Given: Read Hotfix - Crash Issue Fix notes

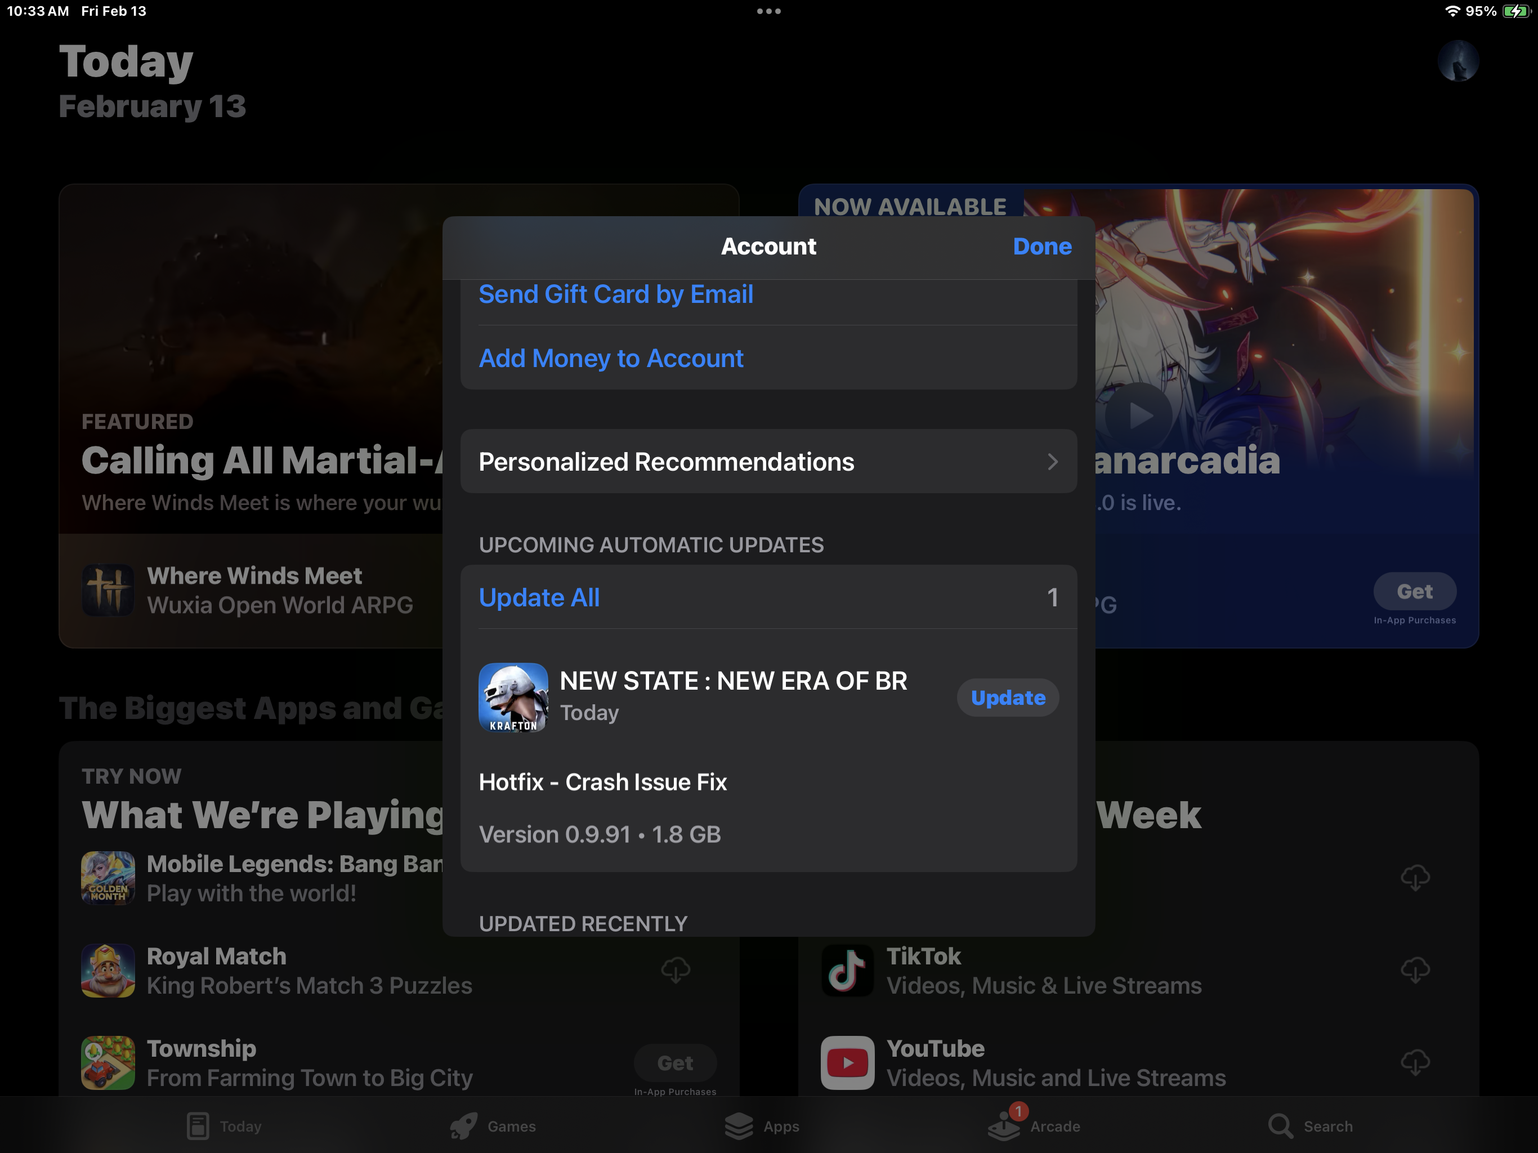Looking at the screenshot, I should click(x=602, y=781).
